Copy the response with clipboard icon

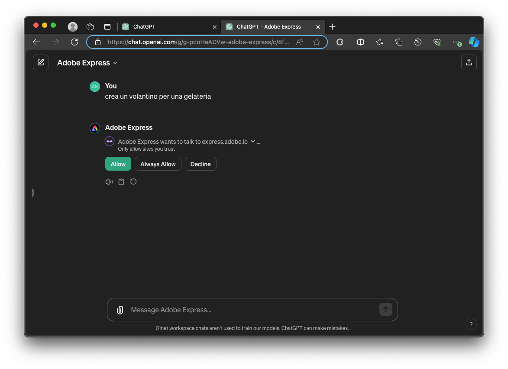click(x=121, y=182)
